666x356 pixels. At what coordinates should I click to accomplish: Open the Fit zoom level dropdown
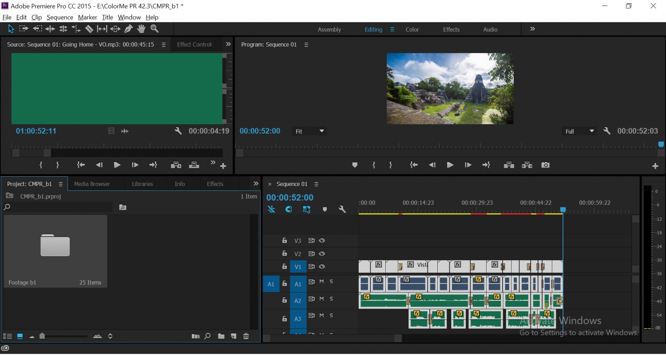(x=310, y=131)
